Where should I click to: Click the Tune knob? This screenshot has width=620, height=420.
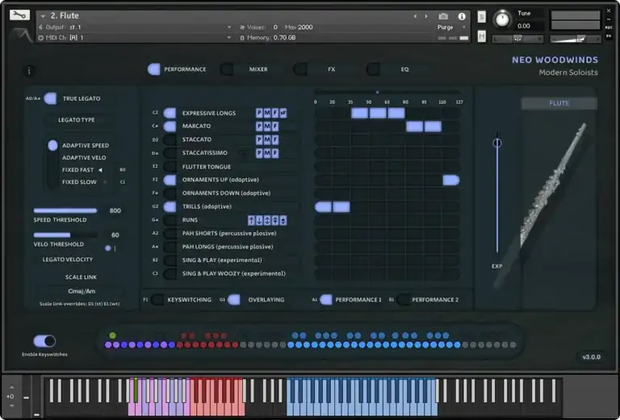(x=502, y=19)
